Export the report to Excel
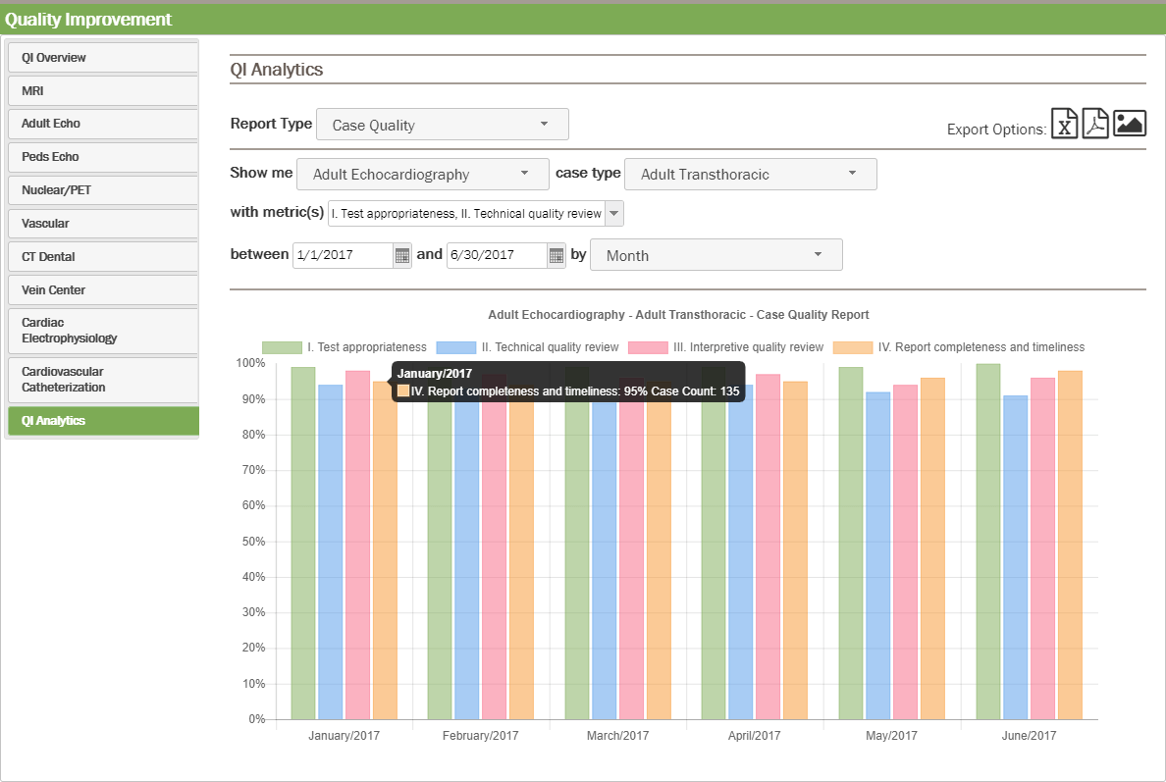The height and width of the screenshot is (782, 1166). (1064, 124)
